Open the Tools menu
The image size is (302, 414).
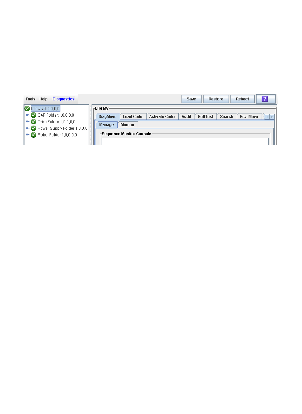31,99
